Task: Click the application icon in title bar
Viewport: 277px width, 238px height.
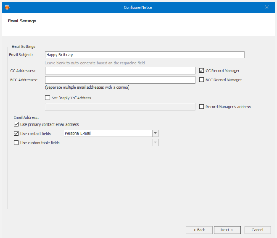Action: point(7,7)
